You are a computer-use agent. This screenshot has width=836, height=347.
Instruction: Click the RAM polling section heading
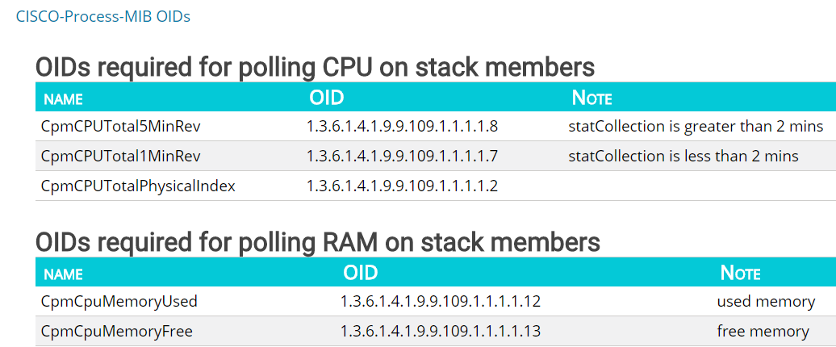click(x=318, y=242)
